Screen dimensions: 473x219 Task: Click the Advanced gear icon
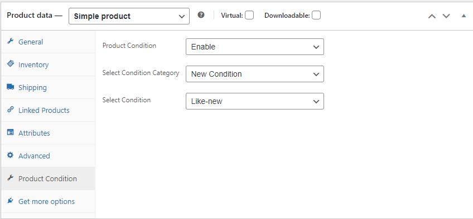tap(10, 155)
